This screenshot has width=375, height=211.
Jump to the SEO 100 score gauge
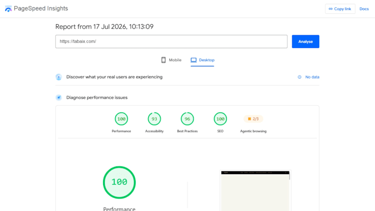220,119
